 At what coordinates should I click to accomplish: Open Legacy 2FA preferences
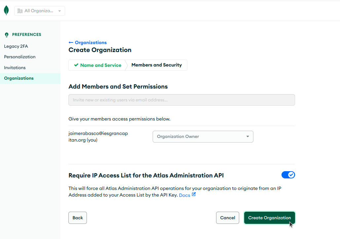[16, 46]
